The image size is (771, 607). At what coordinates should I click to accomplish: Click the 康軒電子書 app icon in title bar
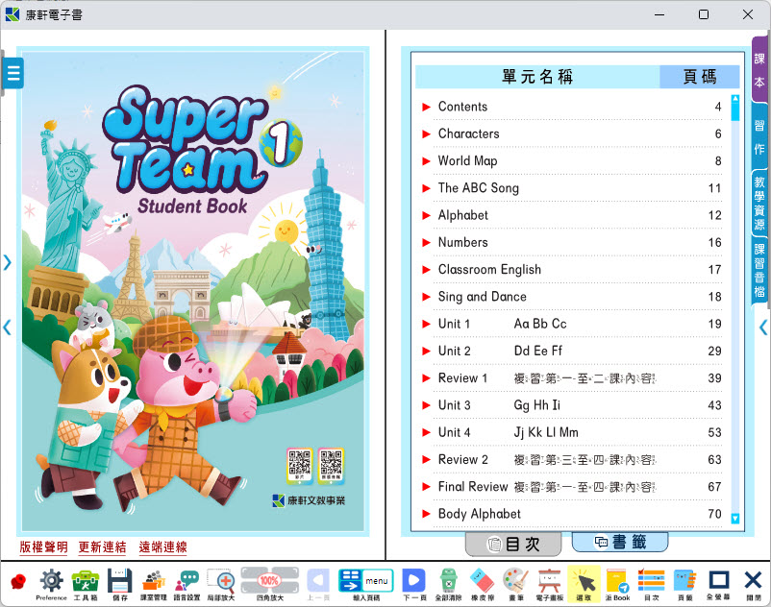point(12,14)
